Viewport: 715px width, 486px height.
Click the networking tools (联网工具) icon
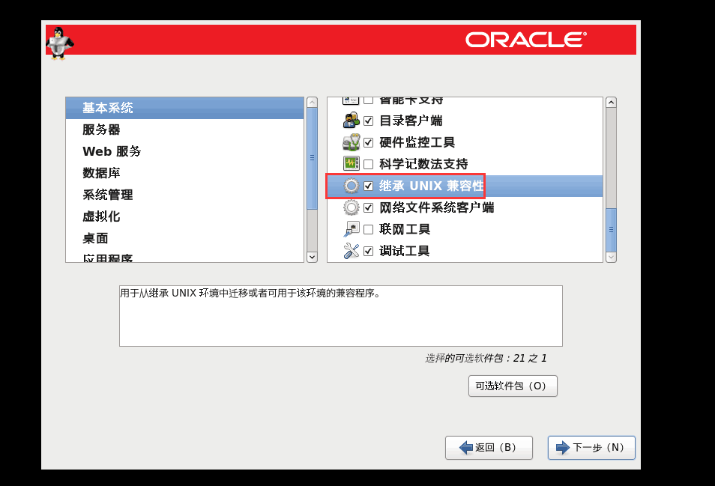point(351,229)
